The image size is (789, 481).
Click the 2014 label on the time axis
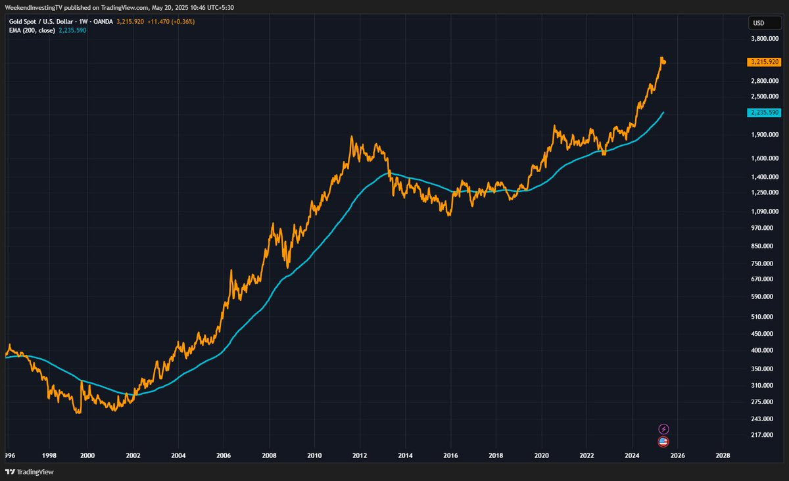(x=406, y=455)
